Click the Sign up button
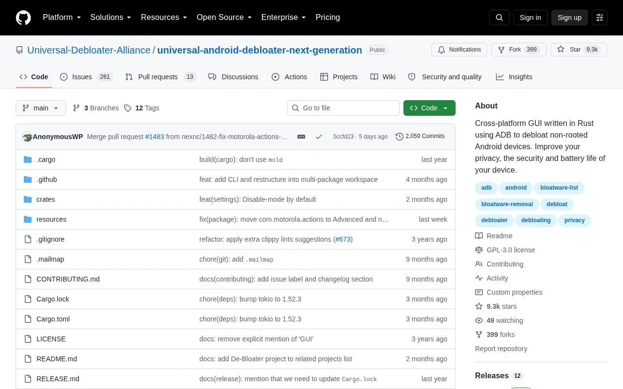 coord(569,18)
